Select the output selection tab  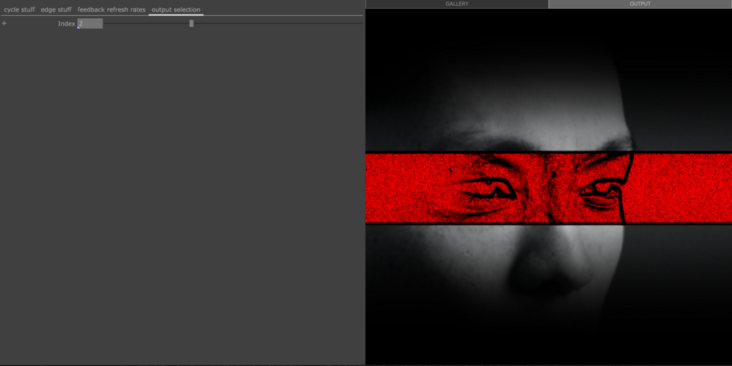pos(176,9)
